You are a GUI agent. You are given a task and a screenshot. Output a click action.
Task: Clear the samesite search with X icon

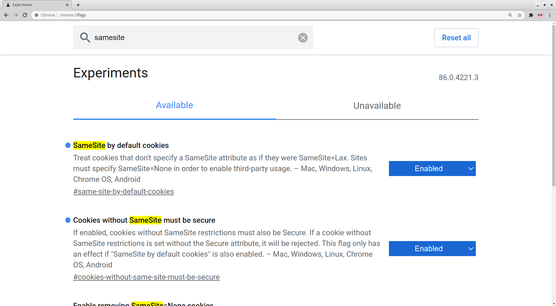coord(303,38)
